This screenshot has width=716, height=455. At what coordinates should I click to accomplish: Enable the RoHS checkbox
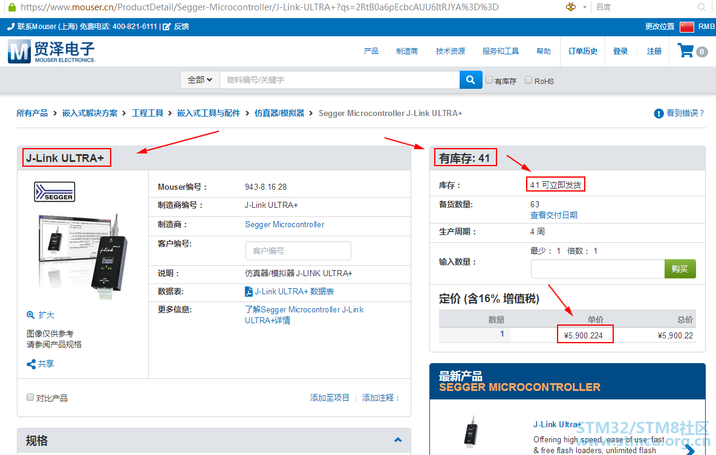(x=529, y=80)
